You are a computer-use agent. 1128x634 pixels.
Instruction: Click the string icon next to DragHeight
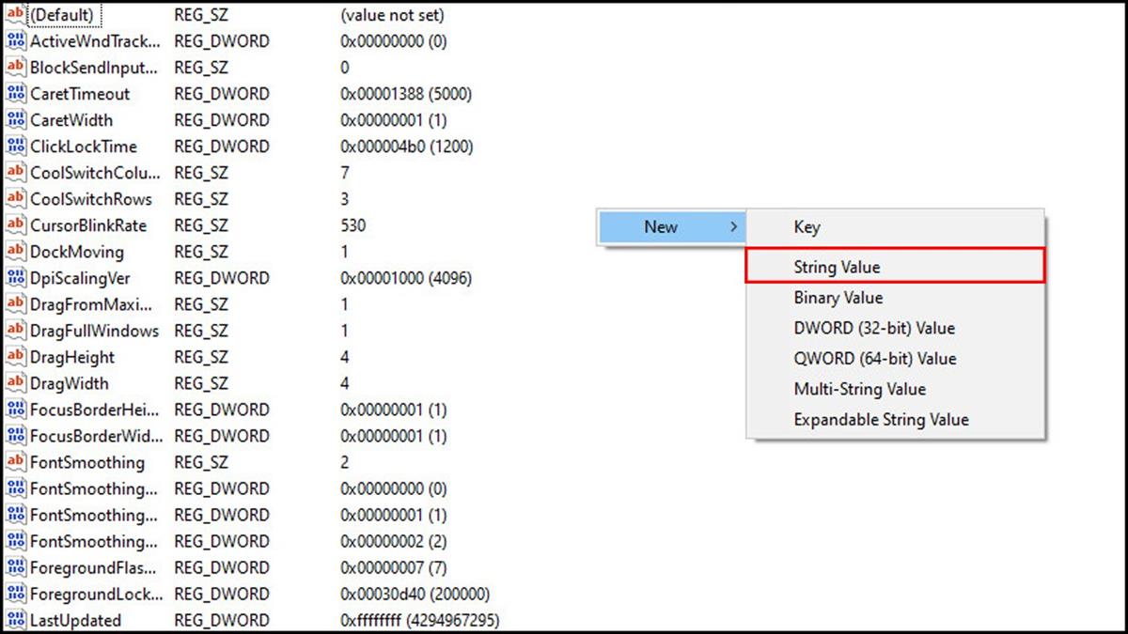click(x=15, y=357)
